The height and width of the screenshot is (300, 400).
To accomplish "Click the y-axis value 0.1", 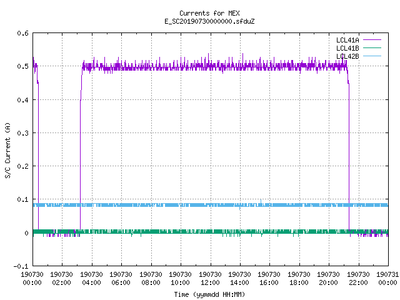I will 22,199.
